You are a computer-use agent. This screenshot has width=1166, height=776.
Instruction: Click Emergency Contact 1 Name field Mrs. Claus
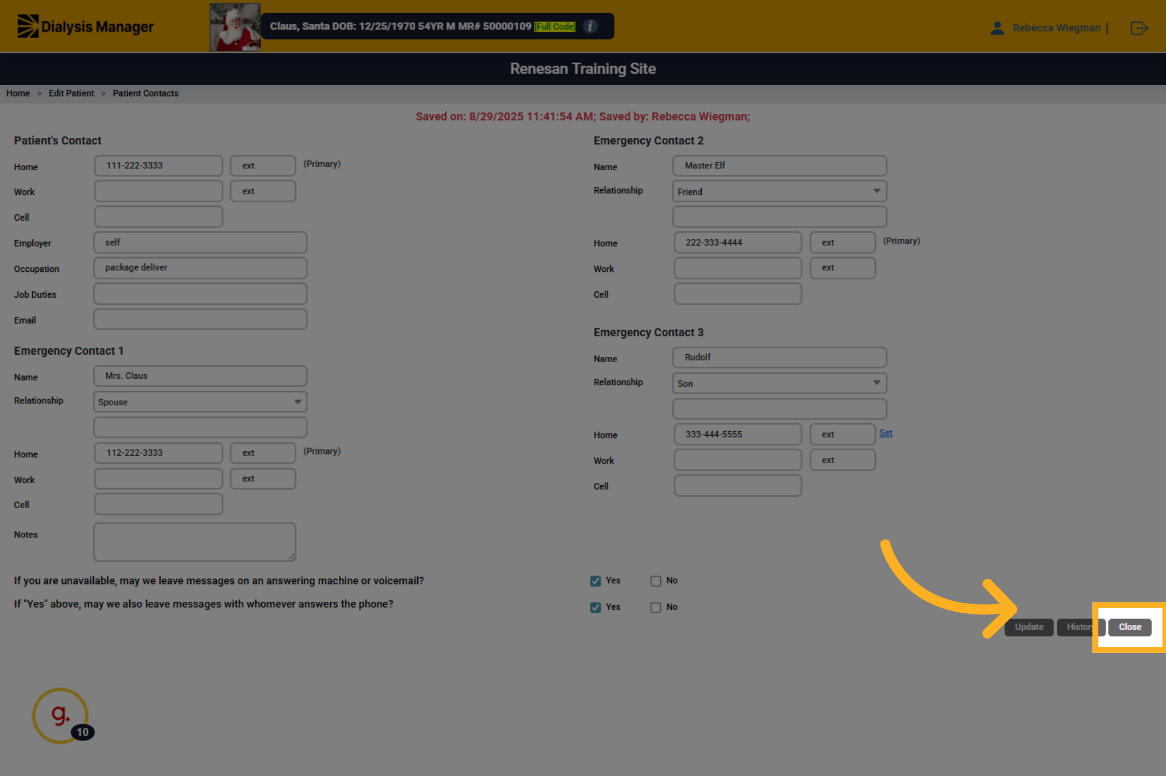pyautogui.click(x=200, y=376)
